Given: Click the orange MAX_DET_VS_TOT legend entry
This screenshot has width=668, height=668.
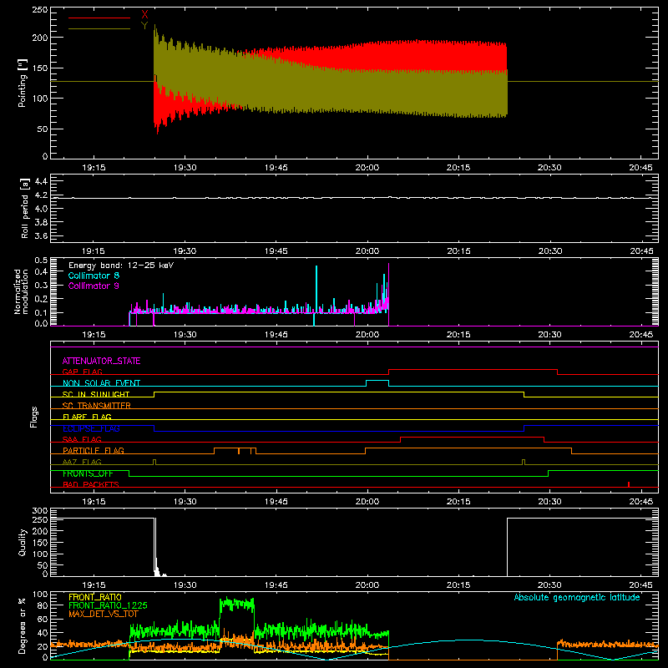Looking at the screenshot, I should tap(104, 614).
